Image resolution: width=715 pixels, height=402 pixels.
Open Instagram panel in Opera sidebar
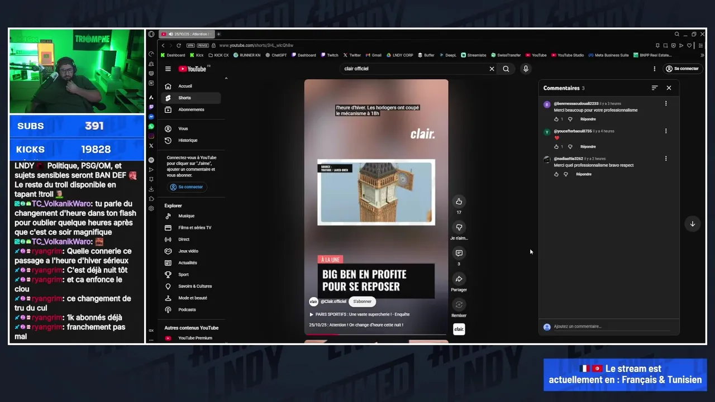click(x=151, y=136)
